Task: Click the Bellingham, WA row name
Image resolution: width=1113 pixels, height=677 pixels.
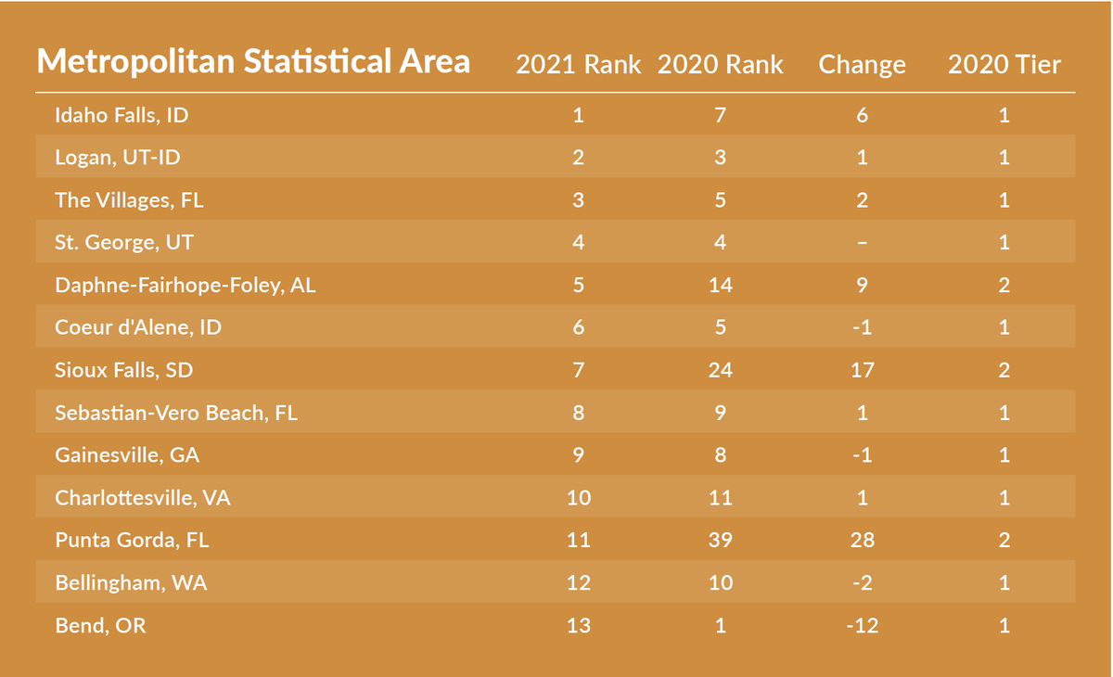Action: [x=131, y=583]
